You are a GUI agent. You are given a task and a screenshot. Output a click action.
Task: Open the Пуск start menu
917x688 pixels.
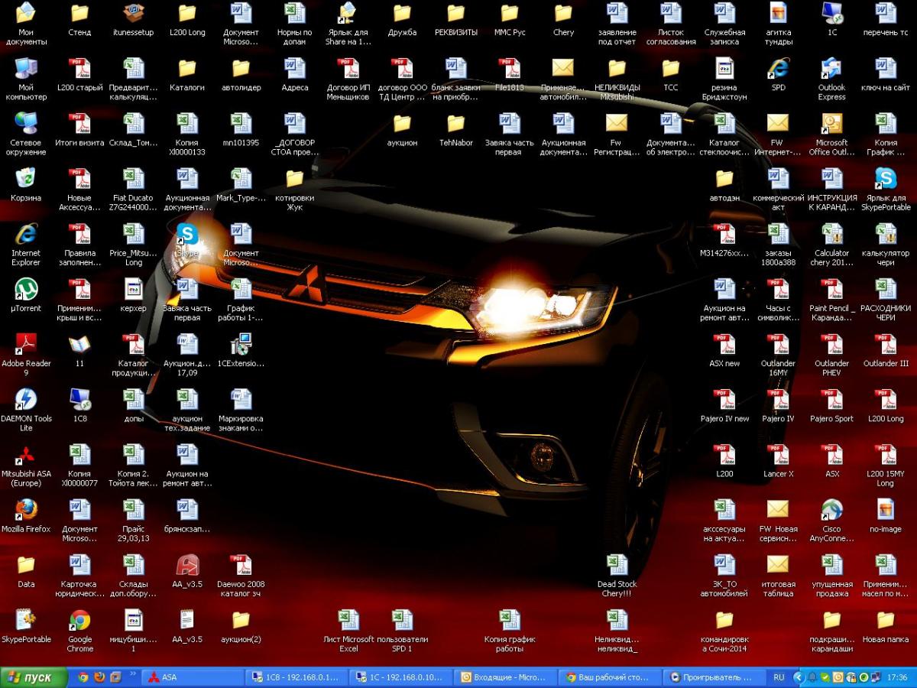(x=31, y=677)
